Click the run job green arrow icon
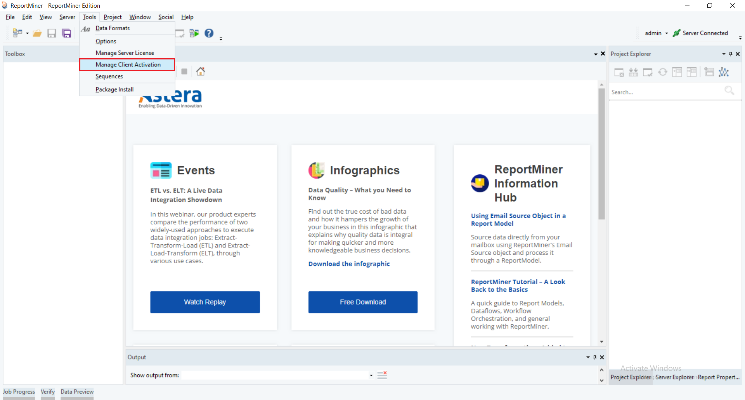Screen dimensions: 745x400 pyautogui.click(x=194, y=33)
